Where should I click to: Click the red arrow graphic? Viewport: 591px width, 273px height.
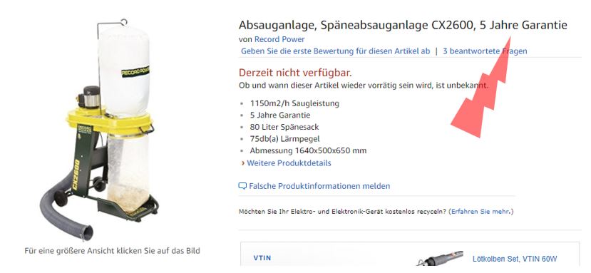(480, 88)
